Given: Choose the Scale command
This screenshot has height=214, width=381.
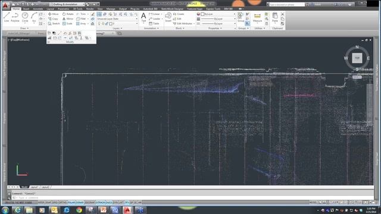Looking at the screenshot, I should (67, 24).
